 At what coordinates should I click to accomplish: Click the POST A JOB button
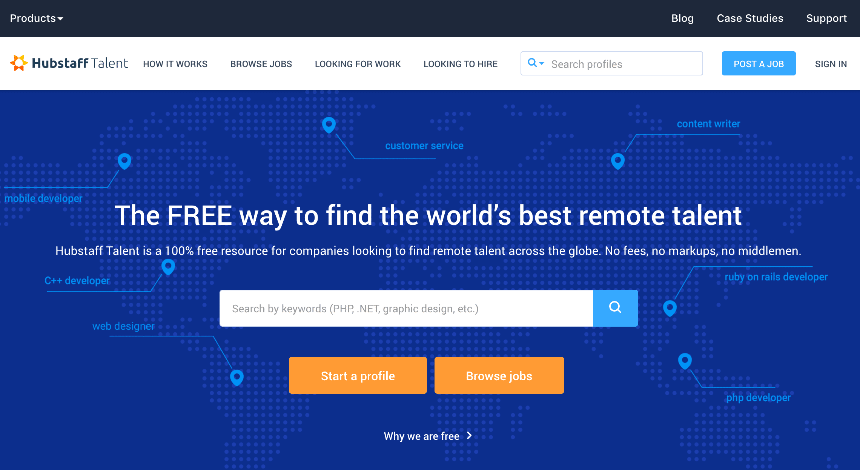click(759, 64)
